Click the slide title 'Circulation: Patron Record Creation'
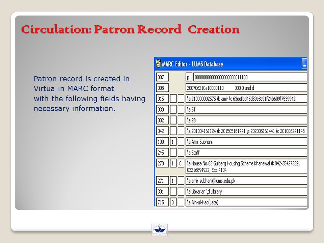 pos(130,29)
